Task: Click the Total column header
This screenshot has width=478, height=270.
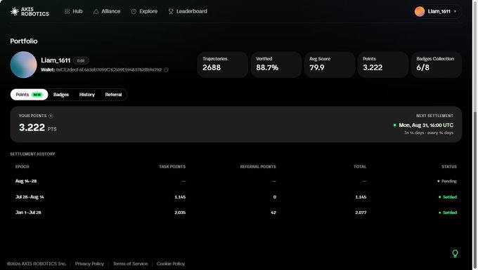Action: click(360, 167)
